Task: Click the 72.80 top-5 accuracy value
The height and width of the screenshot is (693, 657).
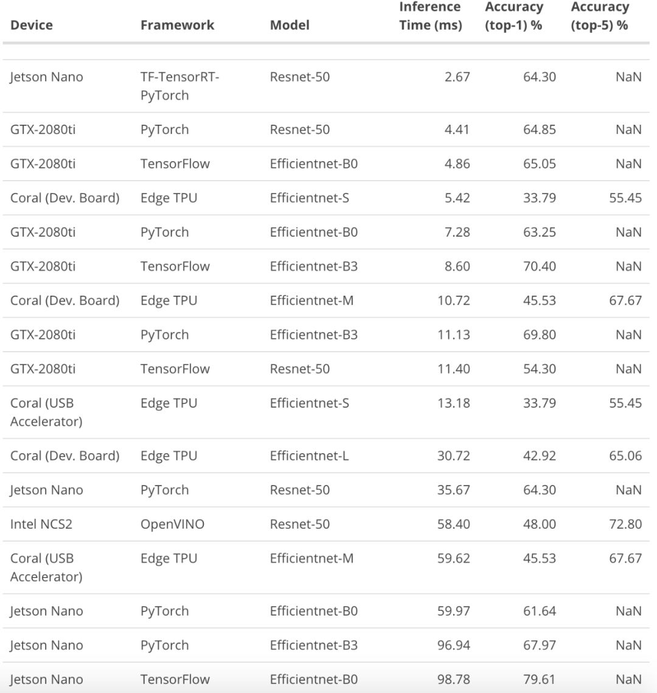Action: (x=625, y=524)
